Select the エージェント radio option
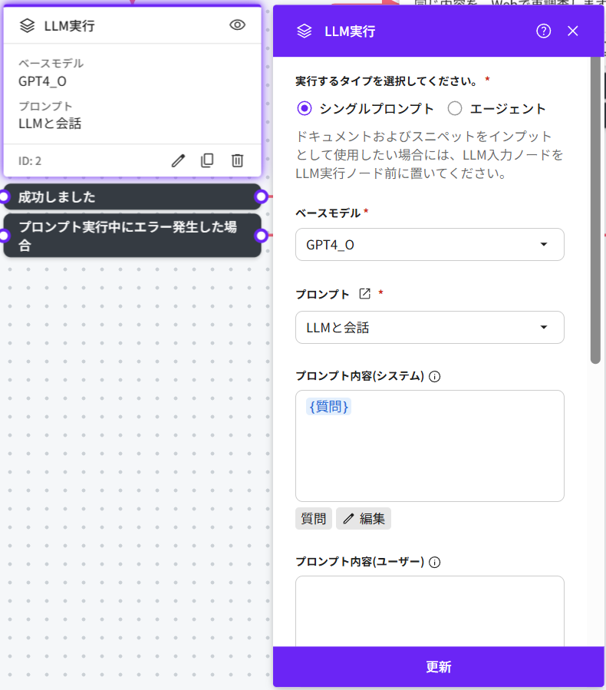This screenshot has height=690, width=606. 455,108
